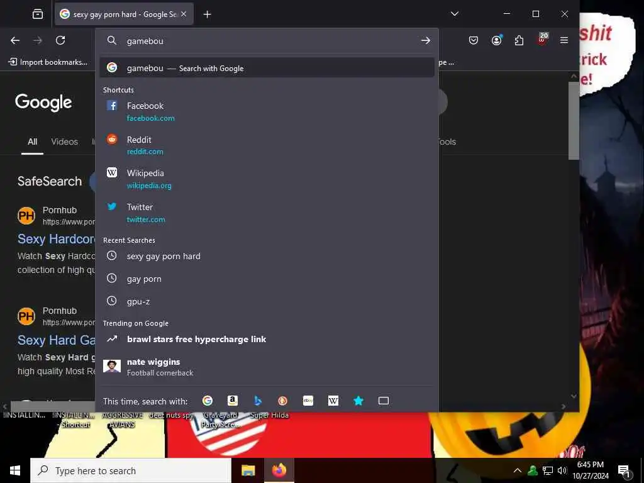Open the extensions puzzle icon
The width and height of the screenshot is (644, 483).
tap(519, 40)
